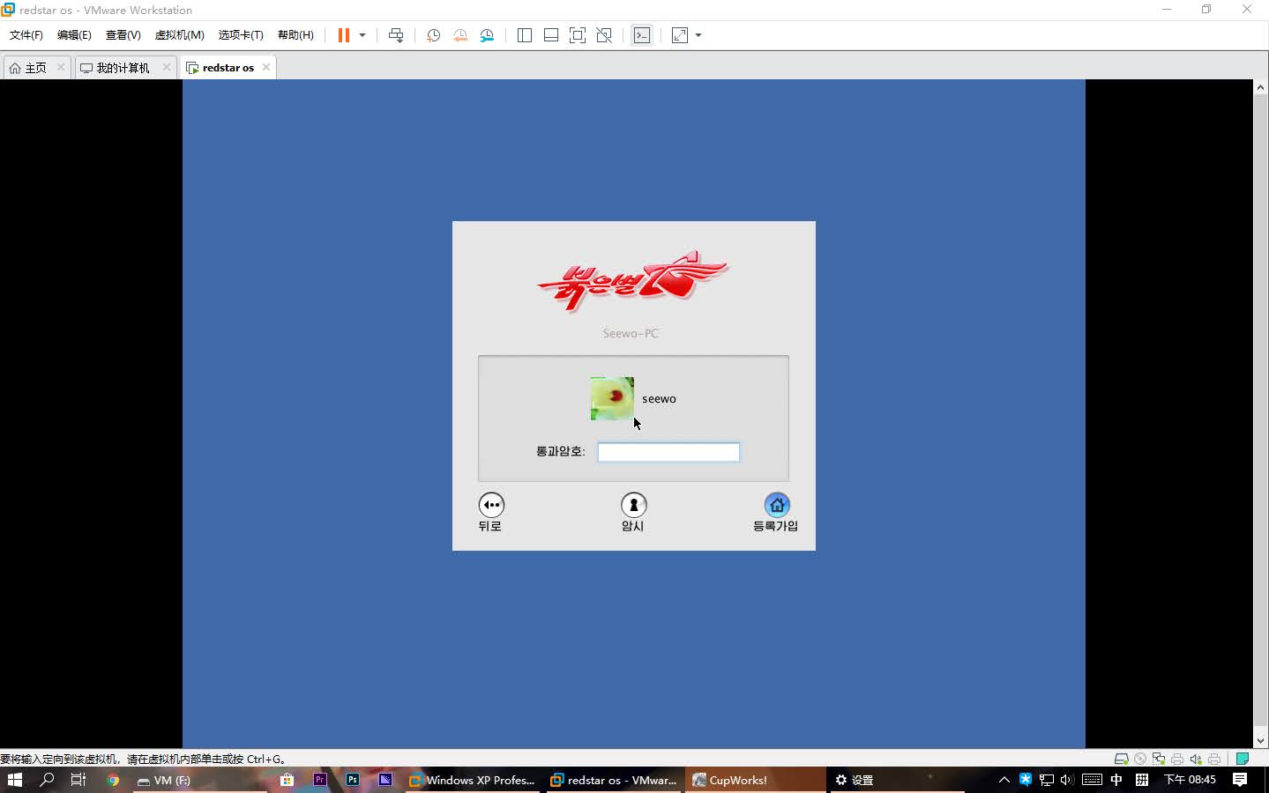Close the 我的计算机 tab
This screenshot has width=1269, height=793.
point(167,67)
